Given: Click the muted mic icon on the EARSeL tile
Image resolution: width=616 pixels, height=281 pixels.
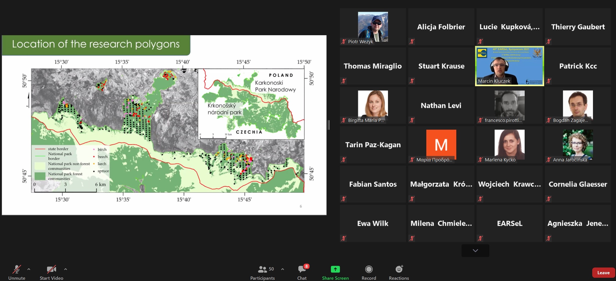Looking at the screenshot, I should (480, 238).
